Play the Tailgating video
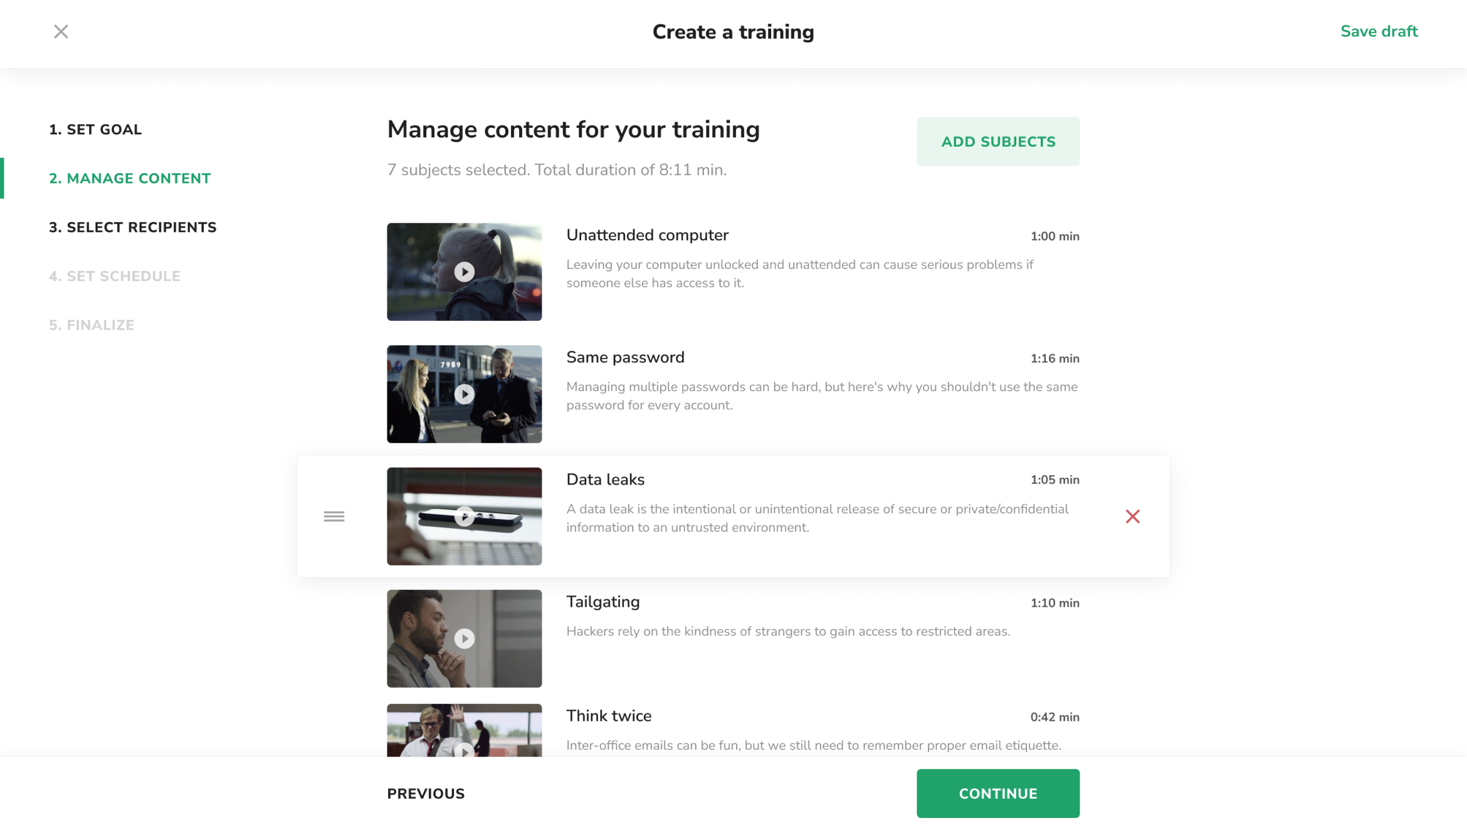The height and width of the screenshot is (825, 1467). [x=464, y=639]
